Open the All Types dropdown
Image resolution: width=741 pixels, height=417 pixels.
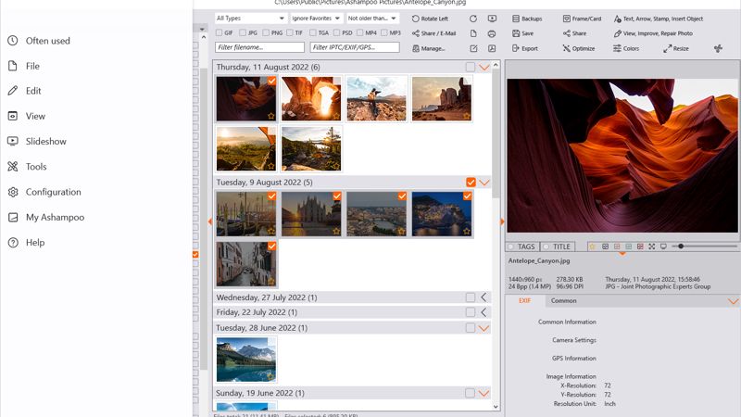pyautogui.click(x=250, y=19)
